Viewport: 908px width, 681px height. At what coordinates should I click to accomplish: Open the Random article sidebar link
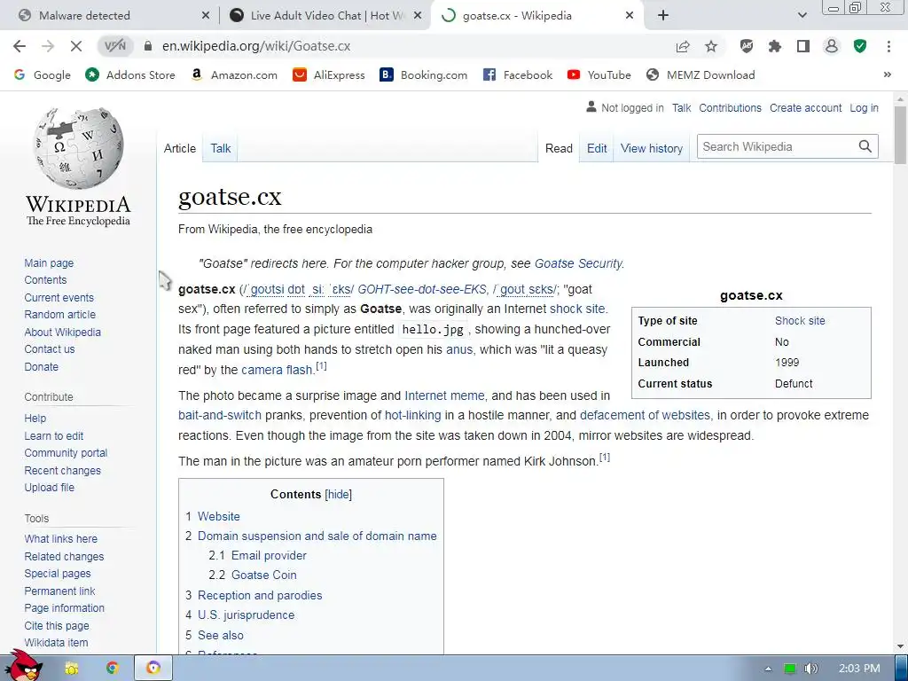(x=59, y=315)
